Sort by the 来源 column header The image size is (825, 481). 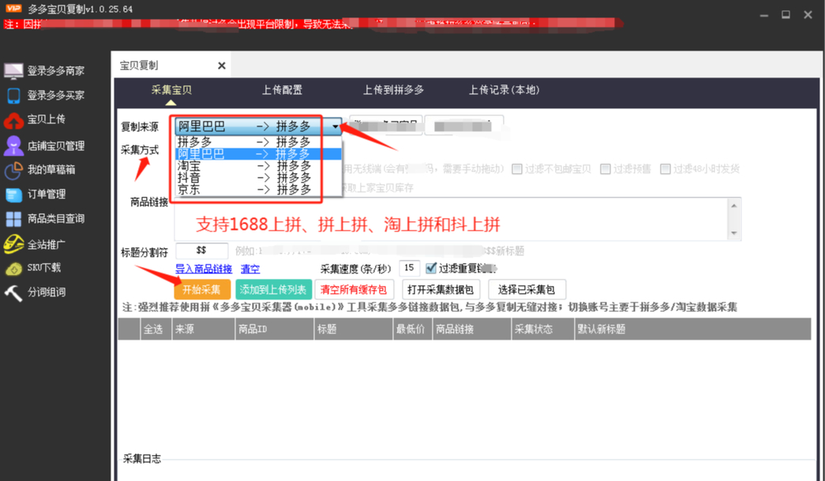pos(204,329)
